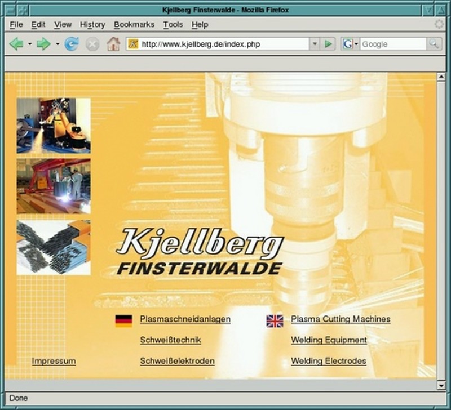451x410 pixels.
Task: Click the green Forward arrow
Action: pos(44,44)
